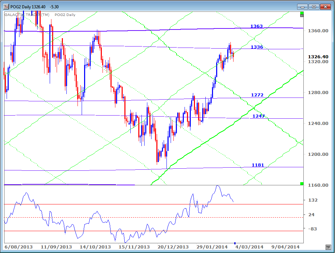Click the POG2 chart window title icon

6,7
